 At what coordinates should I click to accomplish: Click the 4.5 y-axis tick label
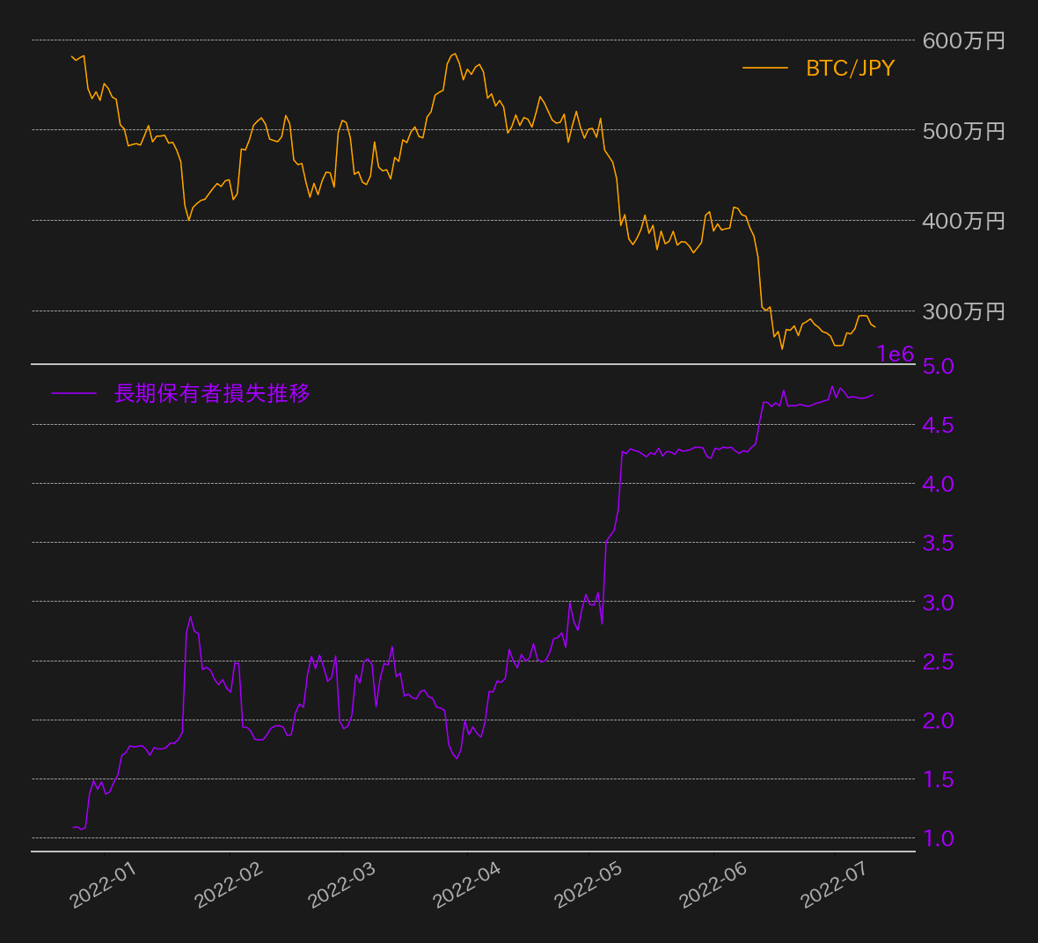click(938, 425)
